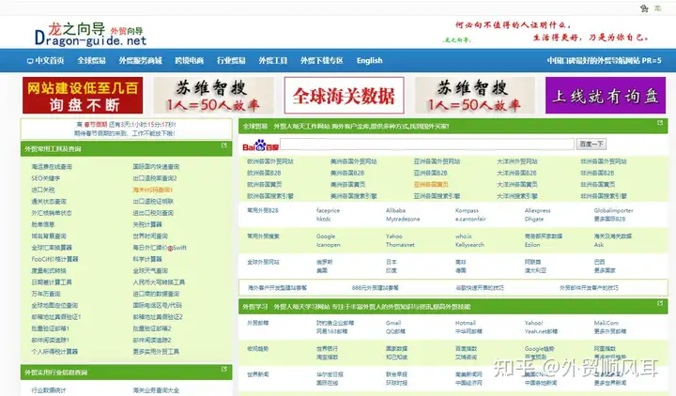Open the external-link icon on 全球贸易 panel header
The height and width of the screenshot is (396, 676).
click(660, 123)
